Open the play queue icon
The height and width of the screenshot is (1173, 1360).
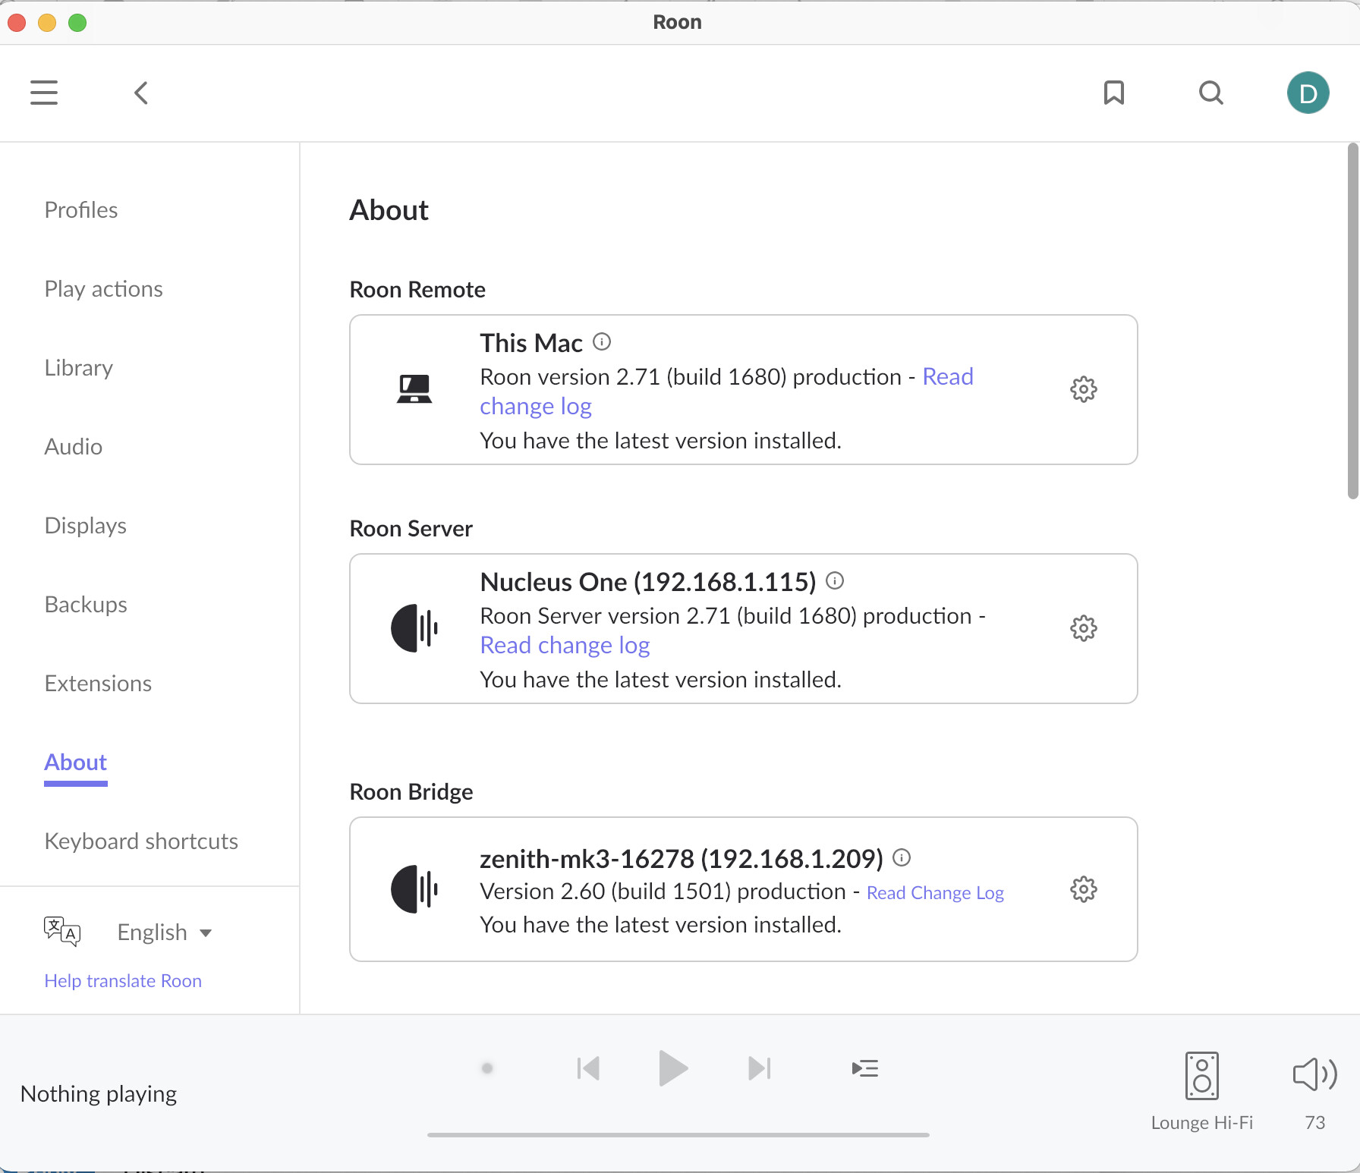click(x=865, y=1068)
